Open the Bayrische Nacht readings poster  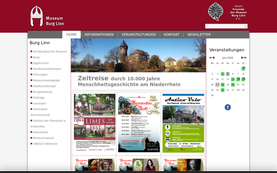(139, 123)
